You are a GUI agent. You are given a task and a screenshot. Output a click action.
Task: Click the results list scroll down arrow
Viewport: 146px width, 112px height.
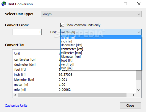coord(139,90)
